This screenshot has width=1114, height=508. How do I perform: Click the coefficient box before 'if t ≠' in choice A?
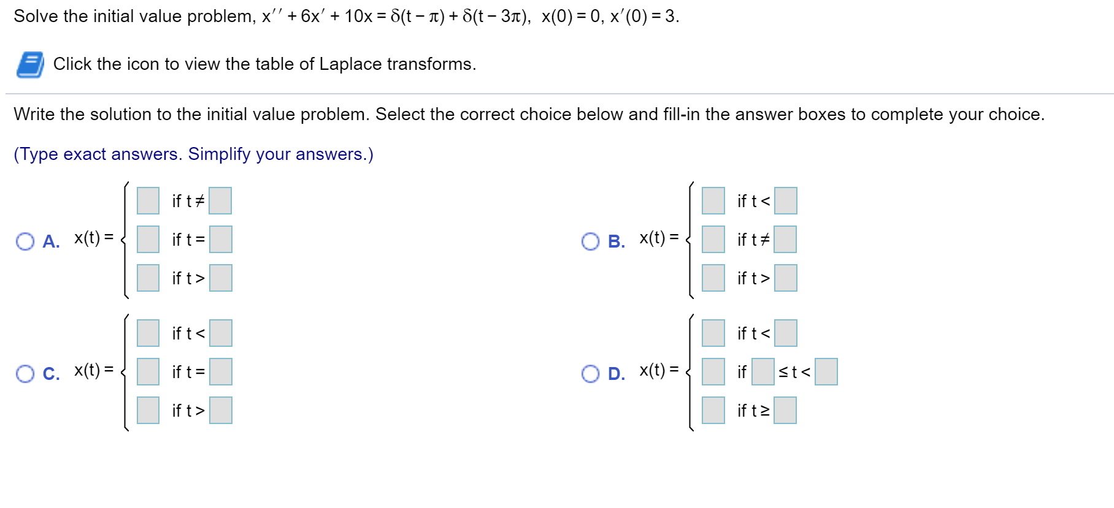point(147,200)
